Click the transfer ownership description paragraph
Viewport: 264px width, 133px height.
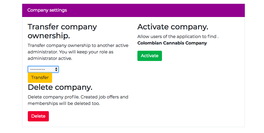coord(78,52)
